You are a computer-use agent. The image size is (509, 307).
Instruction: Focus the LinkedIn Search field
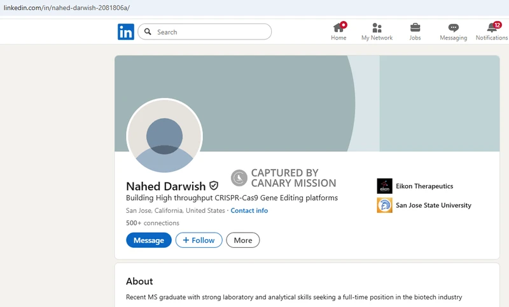[x=204, y=32]
